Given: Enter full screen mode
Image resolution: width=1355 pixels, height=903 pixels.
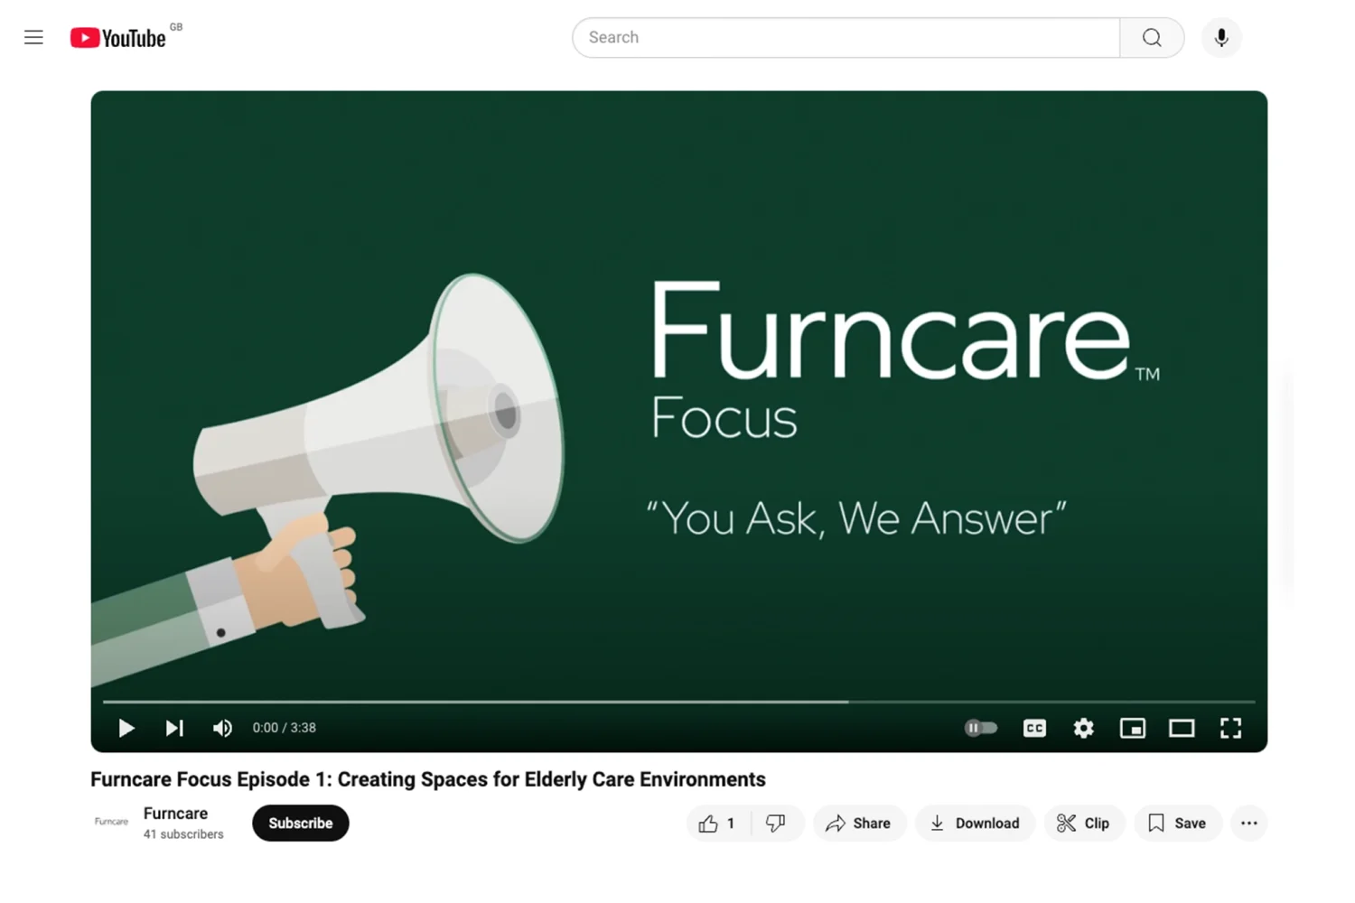Looking at the screenshot, I should pos(1230,728).
